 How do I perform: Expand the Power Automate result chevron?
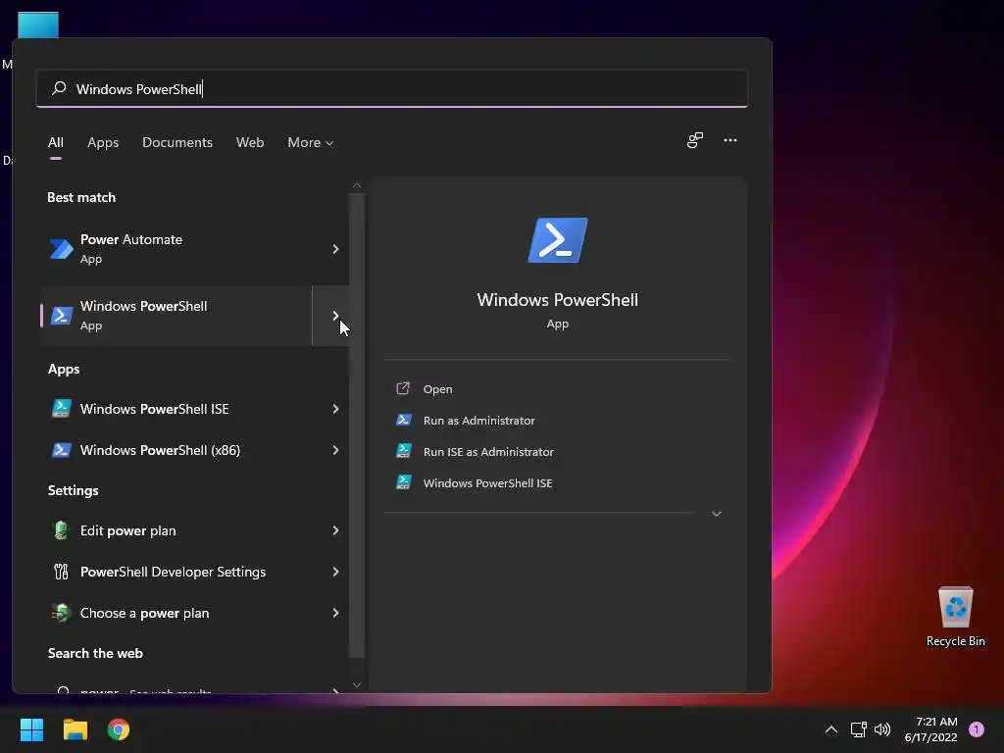335,249
